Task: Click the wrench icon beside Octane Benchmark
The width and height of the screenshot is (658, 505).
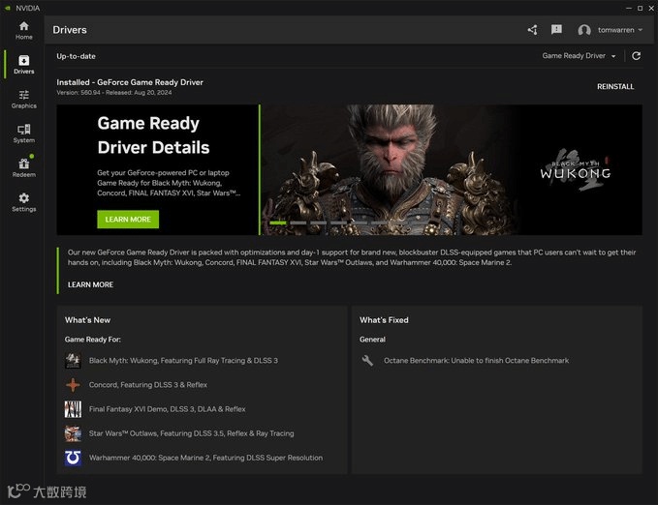Action: (x=367, y=361)
